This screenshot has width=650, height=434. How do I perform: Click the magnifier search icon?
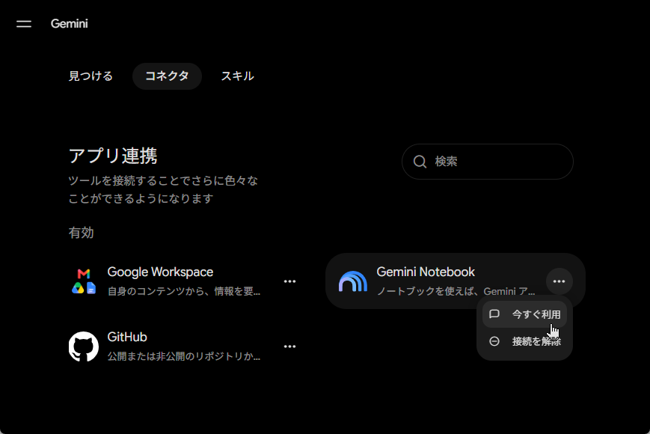(x=420, y=162)
